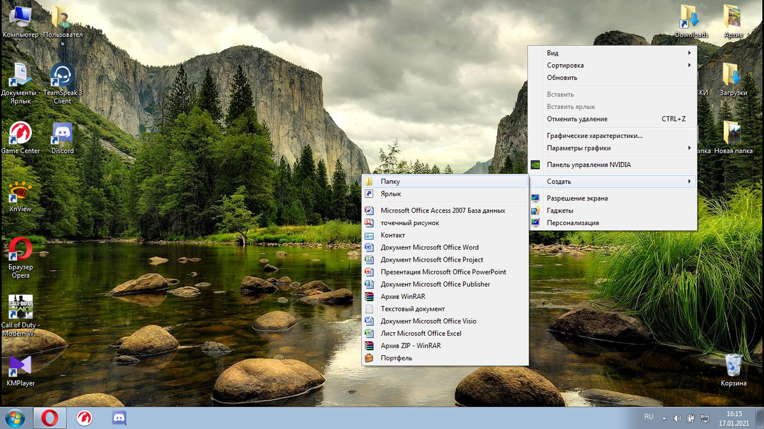This screenshot has width=764, height=429.
Task: Expand the Вид submenu
Action: [x=612, y=53]
